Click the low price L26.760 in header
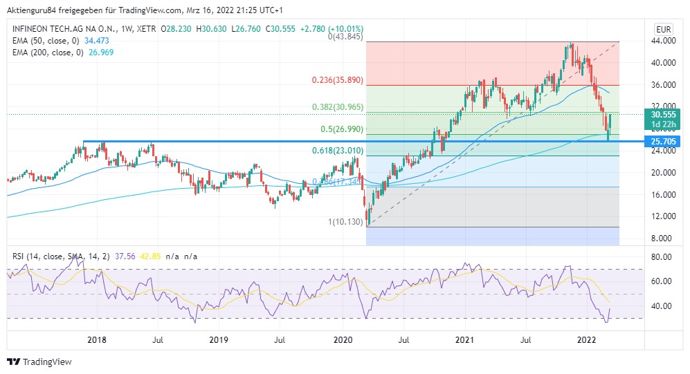This screenshot has width=690, height=374. tap(246, 29)
